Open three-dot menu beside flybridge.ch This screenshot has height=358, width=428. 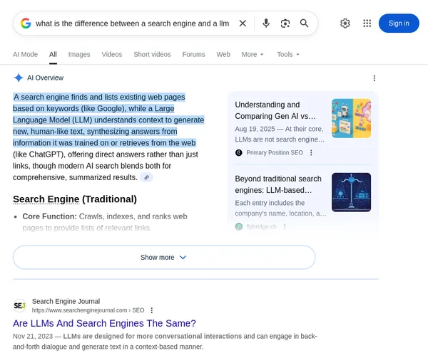pyautogui.click(x=285, y=226)
